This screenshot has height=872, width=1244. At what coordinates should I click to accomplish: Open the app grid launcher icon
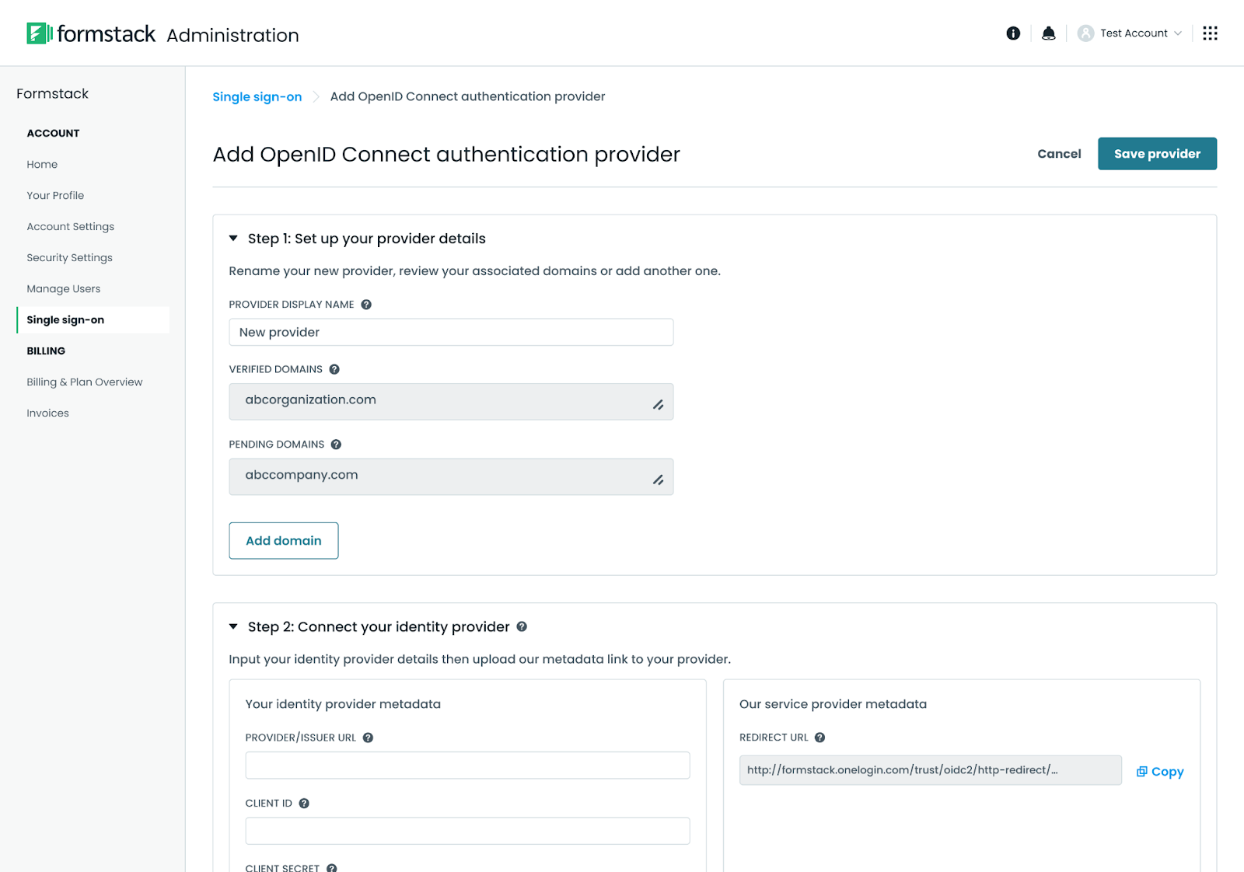click(x=1210, y=33)
